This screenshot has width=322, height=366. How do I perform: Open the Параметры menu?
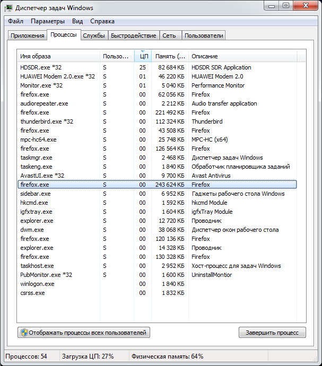click(x=48, y=21)
